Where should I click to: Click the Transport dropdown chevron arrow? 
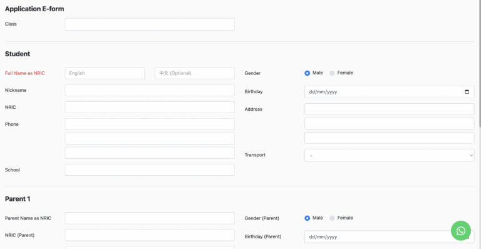[x=471, y=155]
